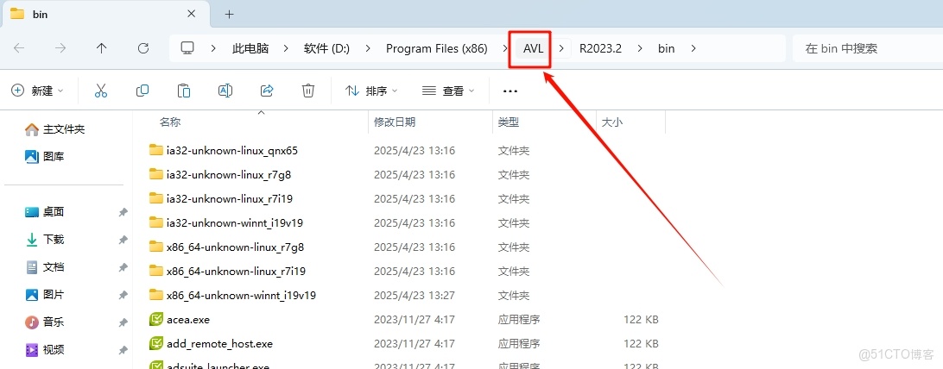This screenshot has width=943, height=369.
Task: Click 软件 (D:) breadcrumb
Action: (x=326, y=48)
